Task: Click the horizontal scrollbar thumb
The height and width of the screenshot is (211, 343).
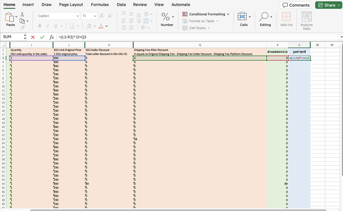Action: (x=178, y=210)
